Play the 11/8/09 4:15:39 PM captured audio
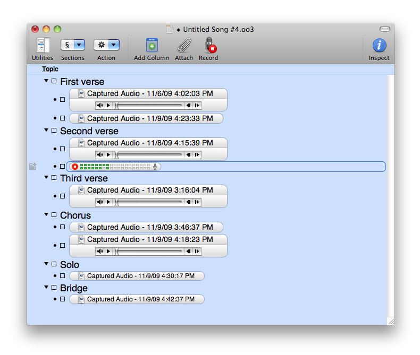 pos(108,155)
